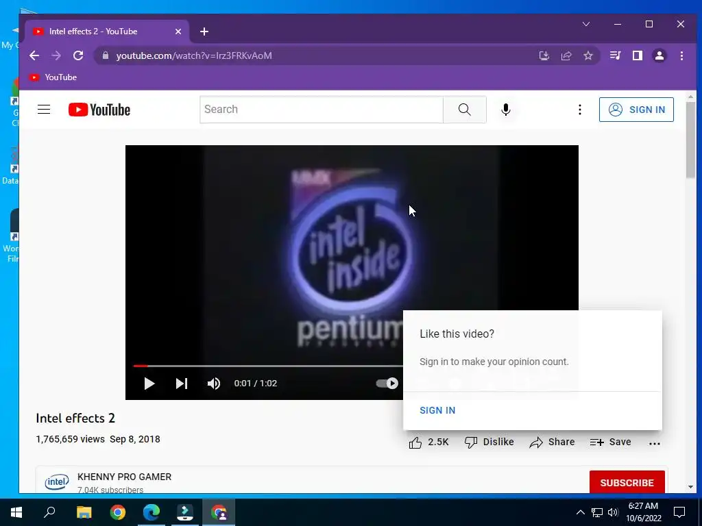Click the Dislike button

point(489,442)
